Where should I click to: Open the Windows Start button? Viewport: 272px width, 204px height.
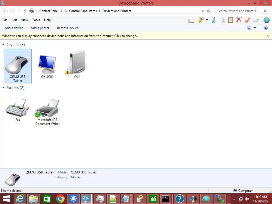click(x=6, y=199)
